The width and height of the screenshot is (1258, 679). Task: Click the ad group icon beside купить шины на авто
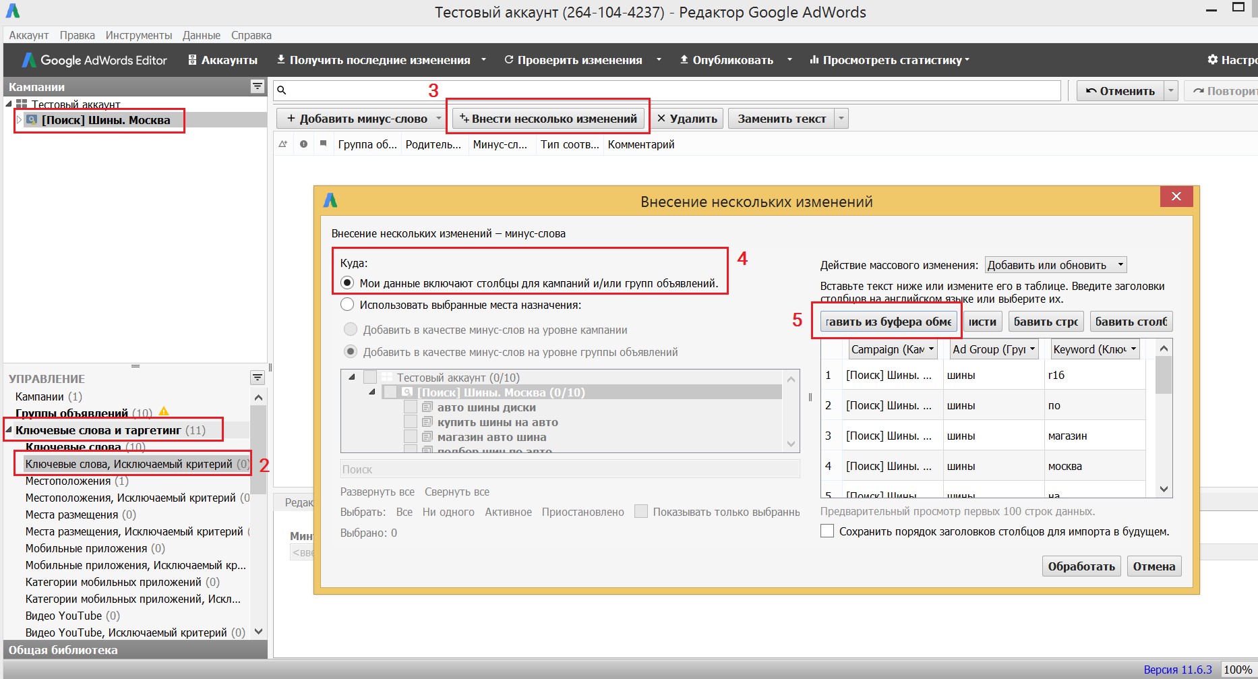[427, 422]
